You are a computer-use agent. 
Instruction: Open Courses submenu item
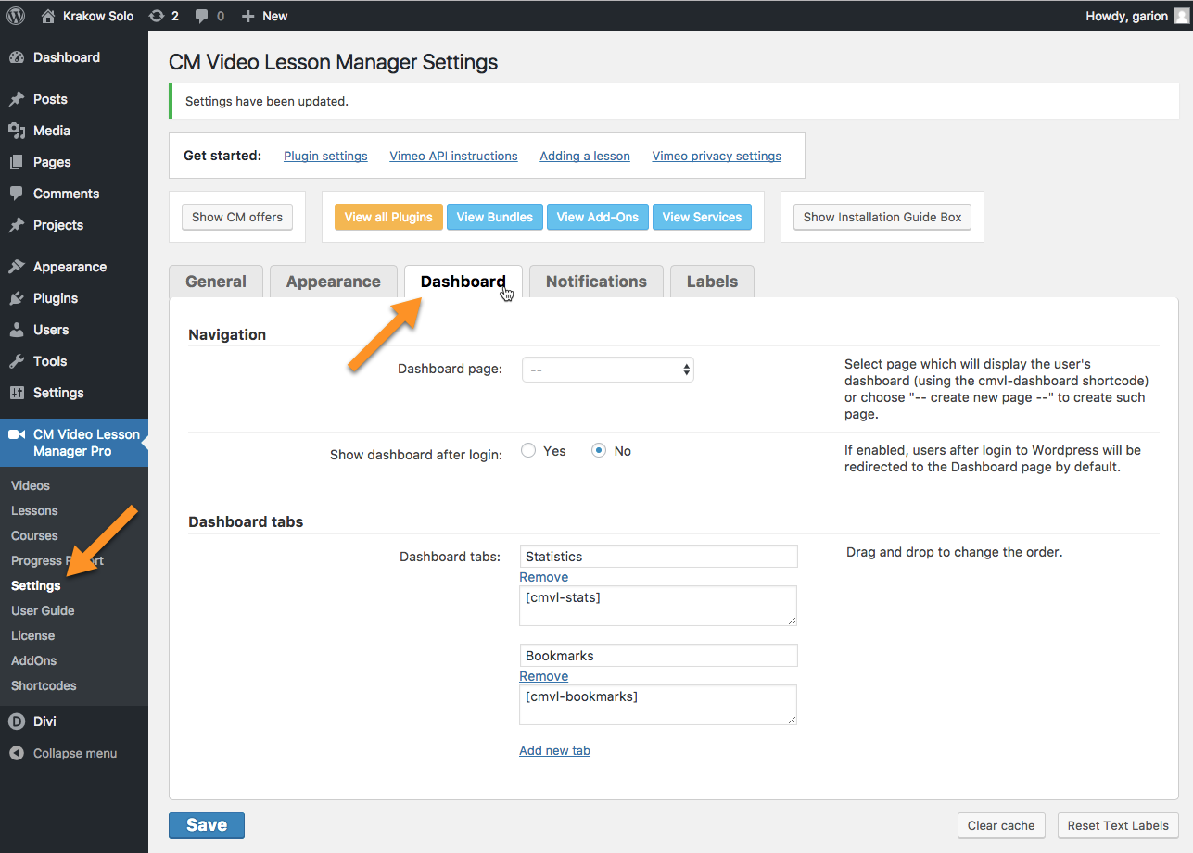(x=34, y=535)
